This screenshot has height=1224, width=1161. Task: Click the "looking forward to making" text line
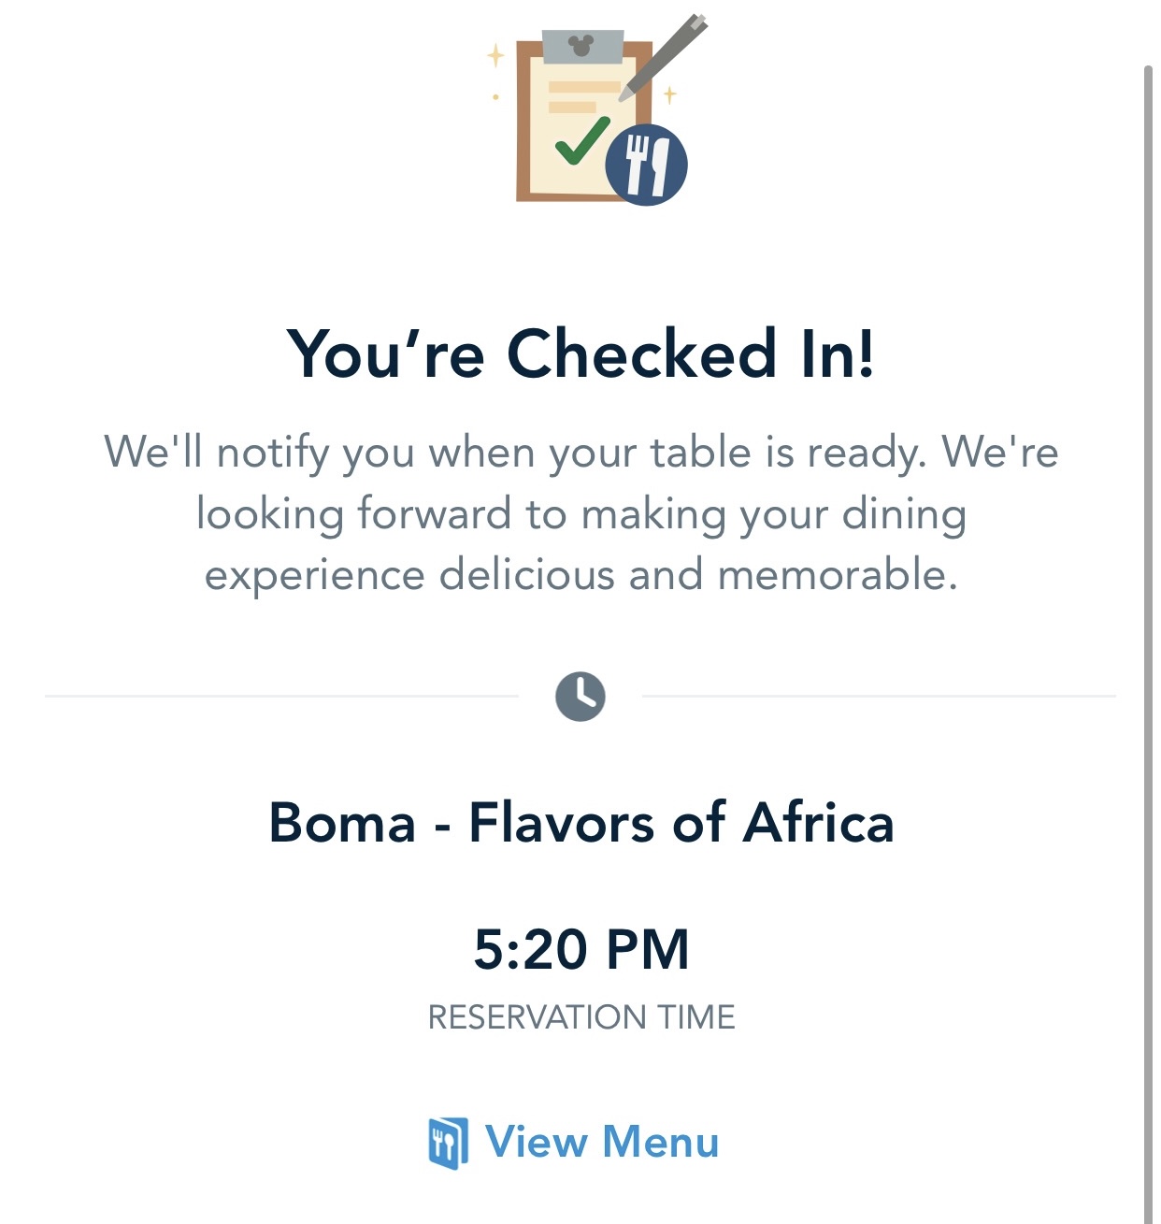[580, 514]
